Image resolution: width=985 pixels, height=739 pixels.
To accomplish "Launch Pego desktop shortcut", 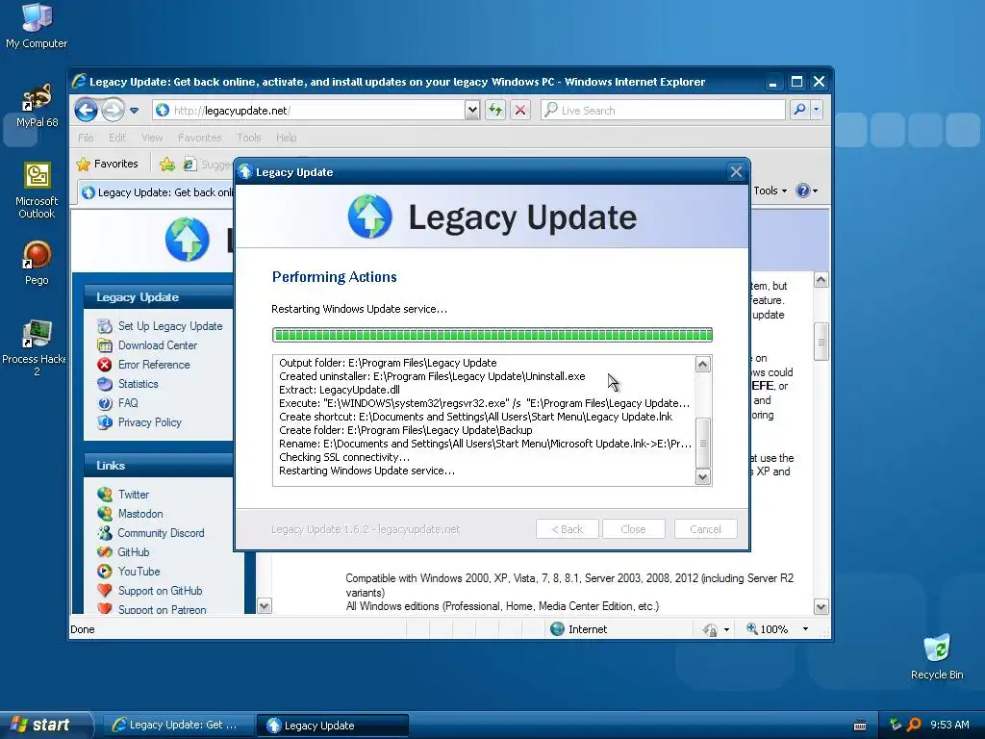I will pos(37,263).
